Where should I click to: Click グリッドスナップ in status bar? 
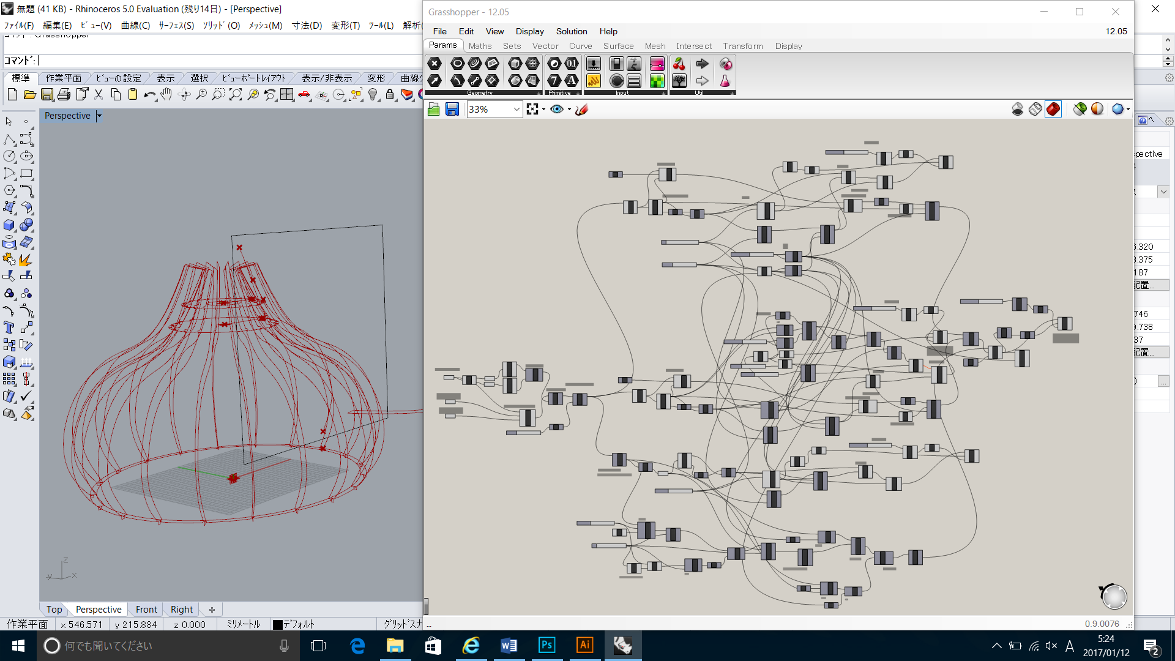(x=403, y=624)
